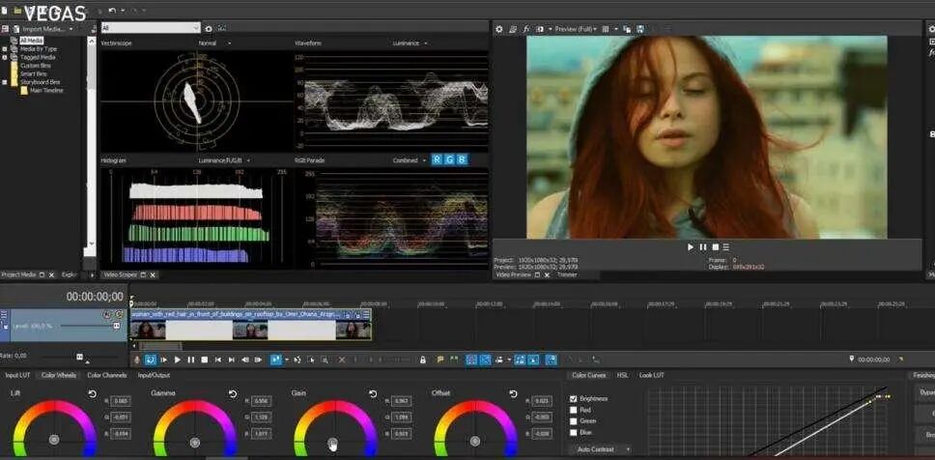The width and height of the screenshot is (935, 460).
Task: Enable the Blue curve checkbox
Action: (574, 432)
